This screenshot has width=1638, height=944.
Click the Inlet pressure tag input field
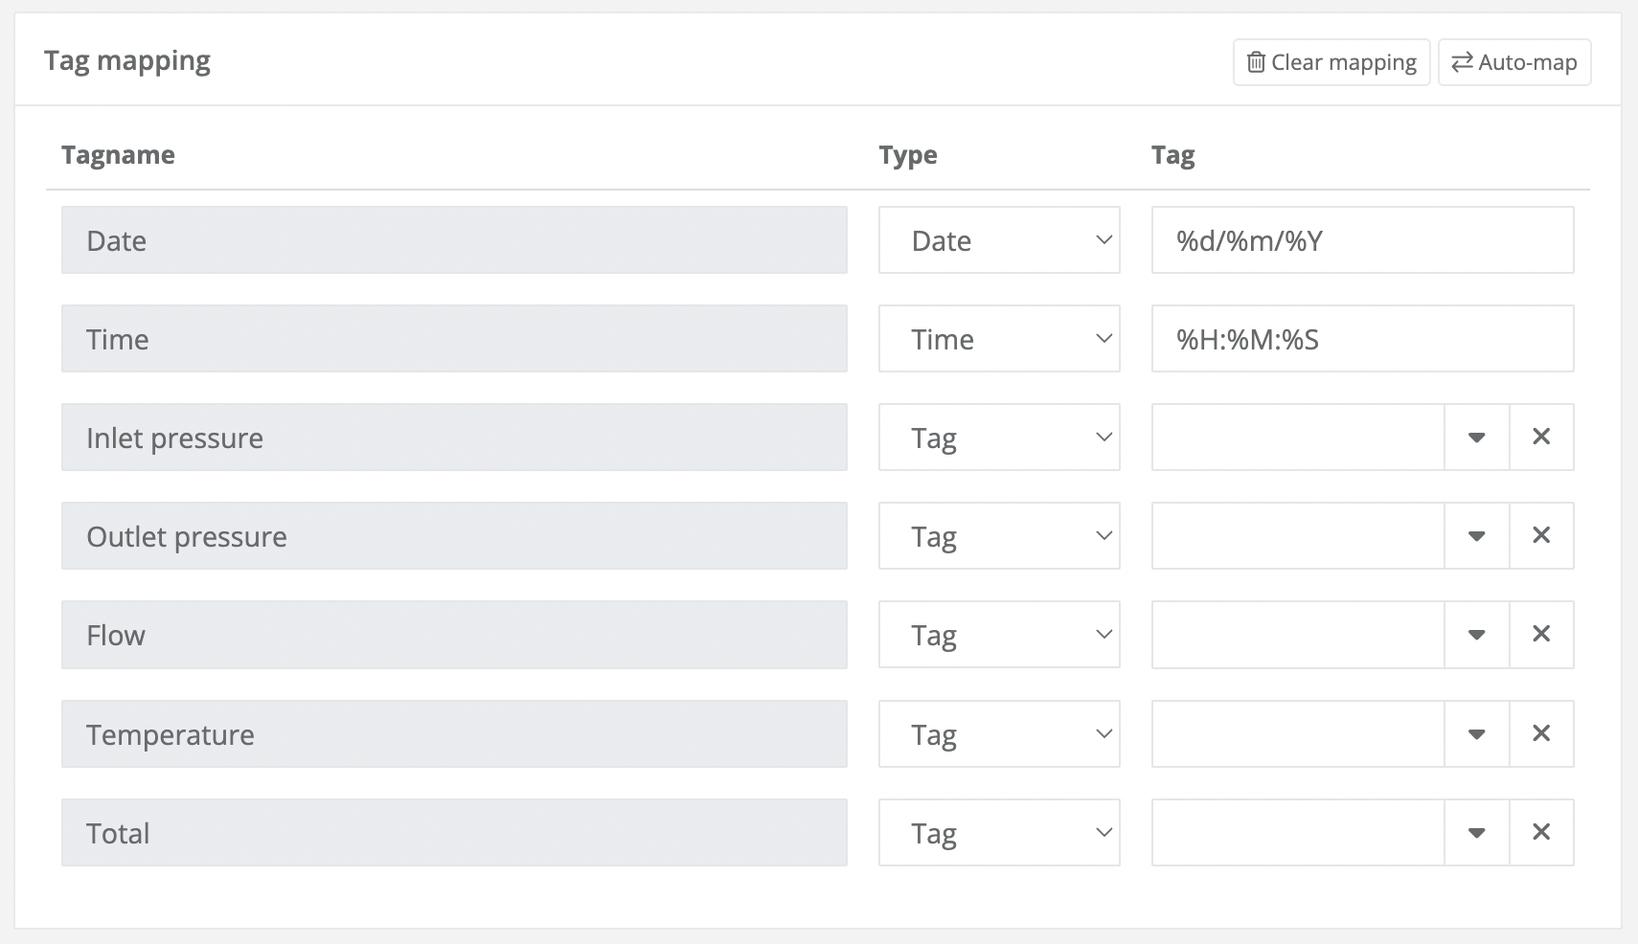(x=1298, y=437)
